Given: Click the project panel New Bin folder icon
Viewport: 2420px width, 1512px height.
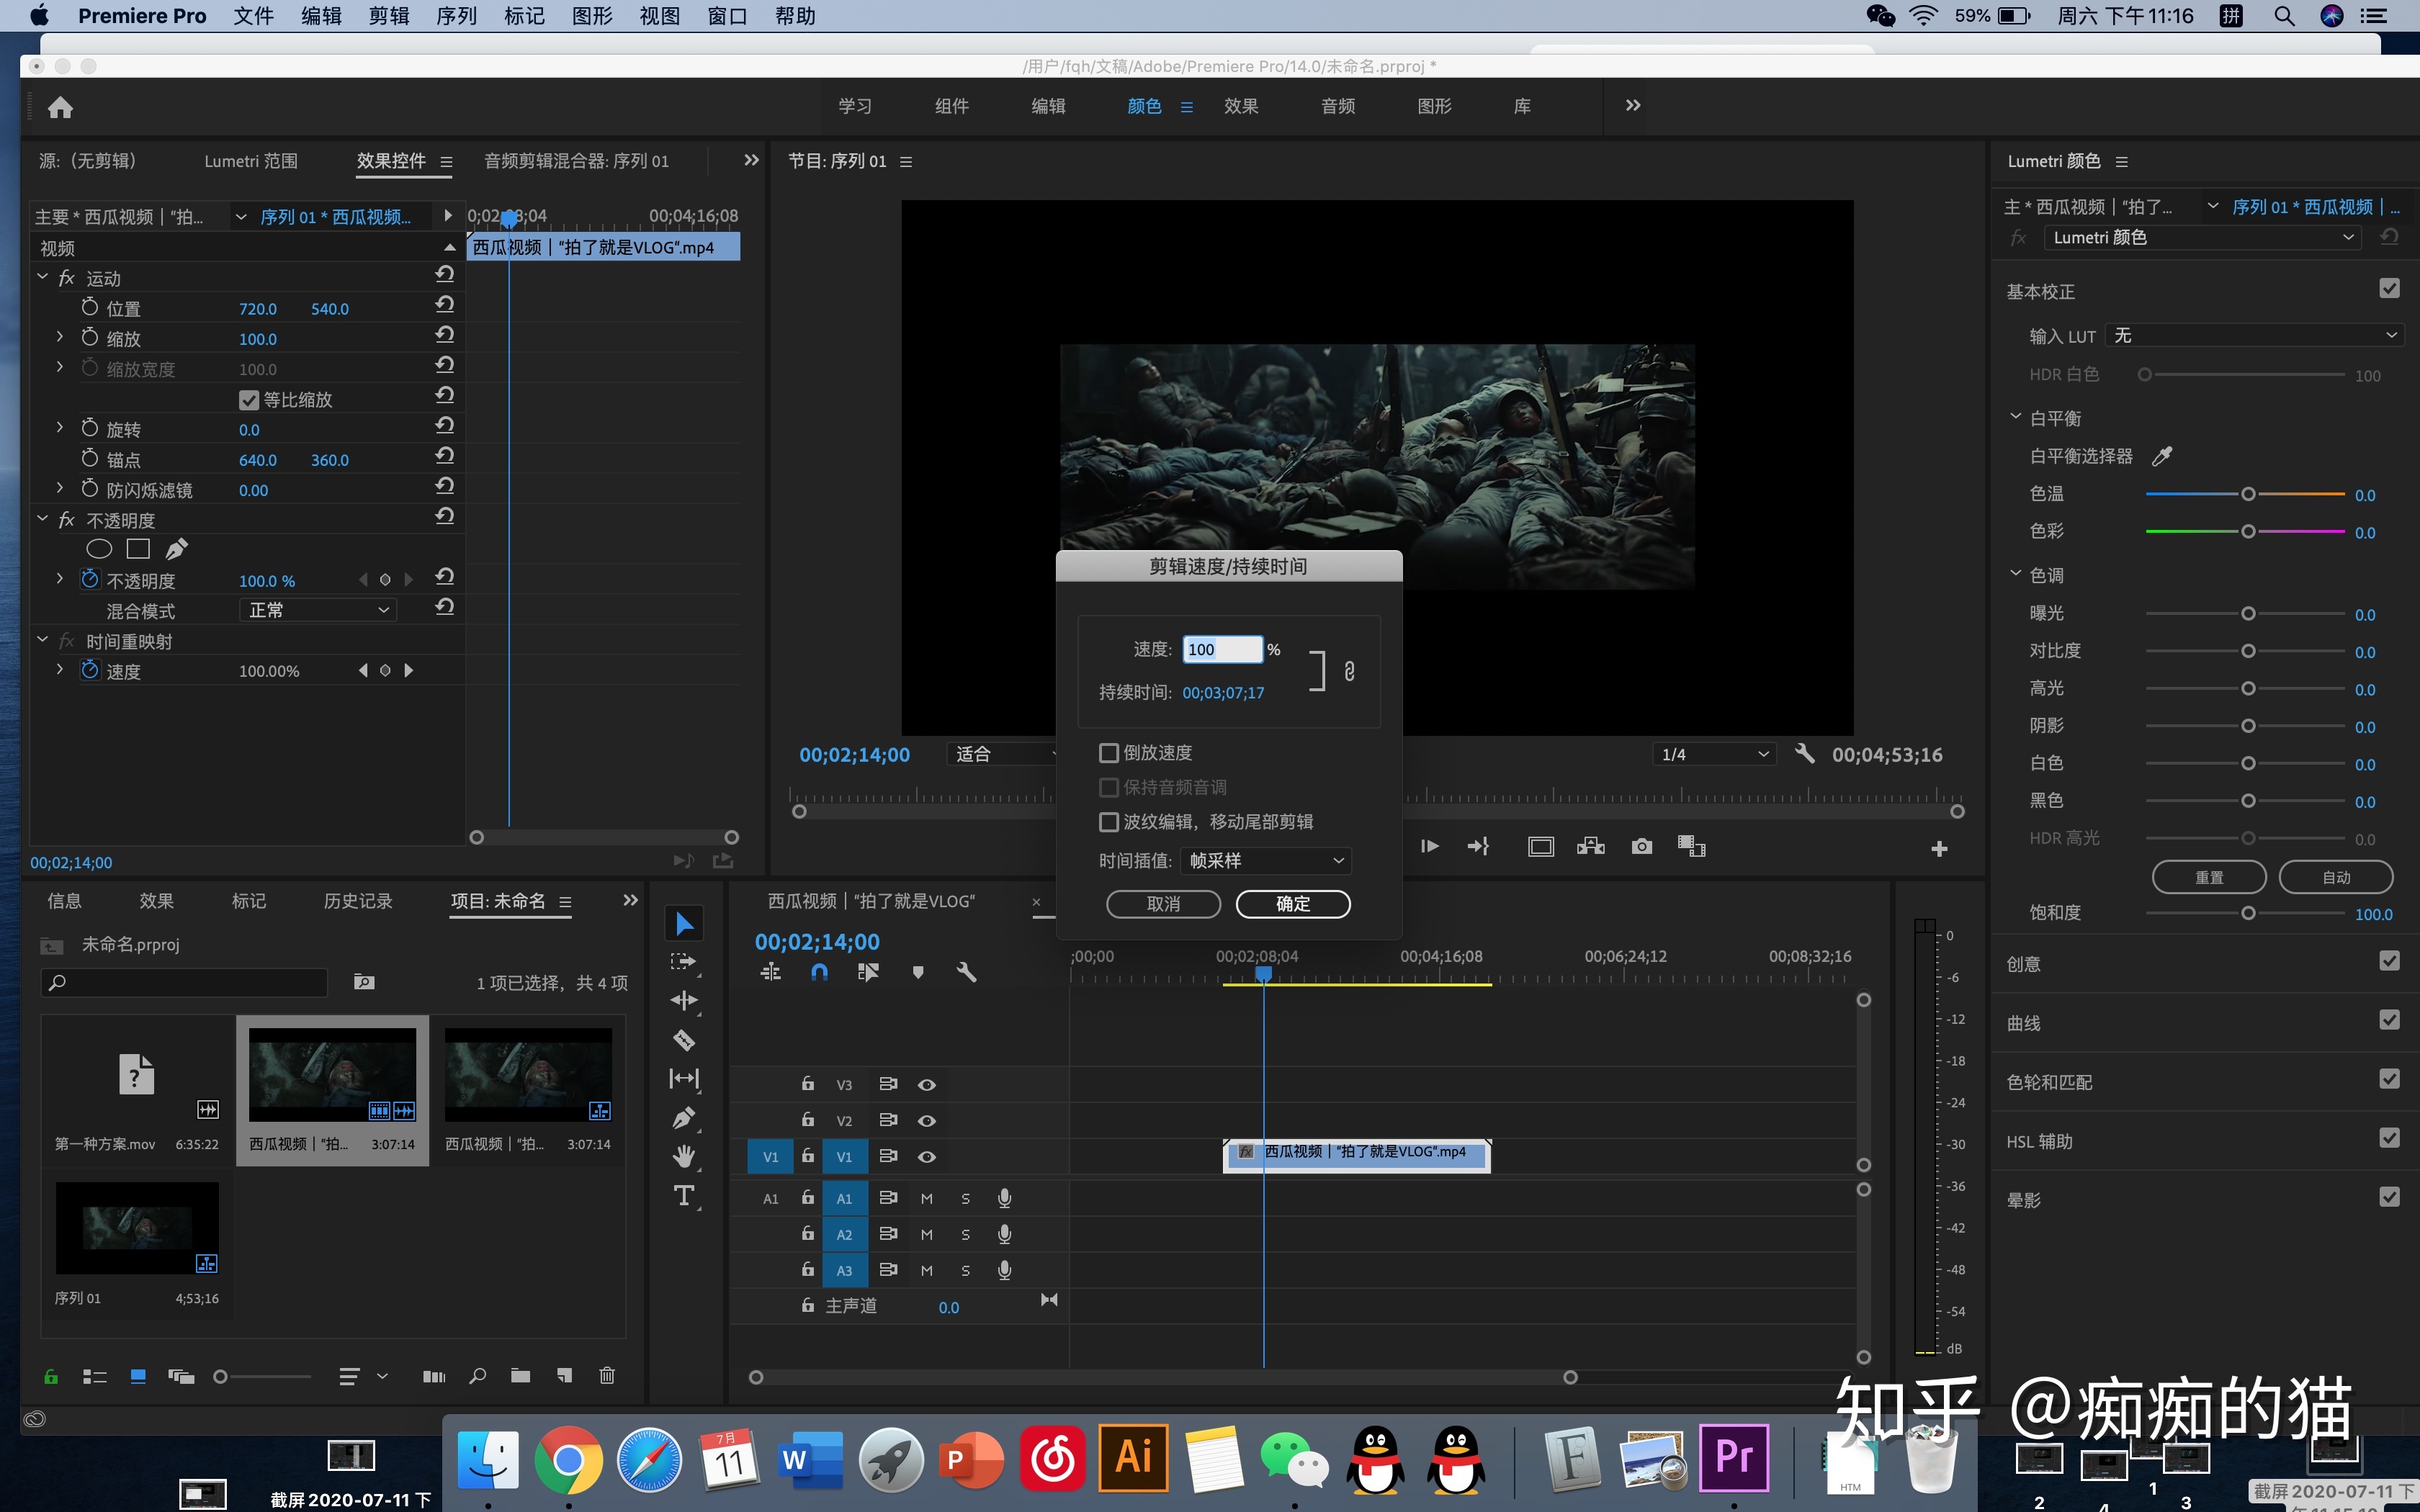Looking at the screenshot, I should click(520, 1376).
